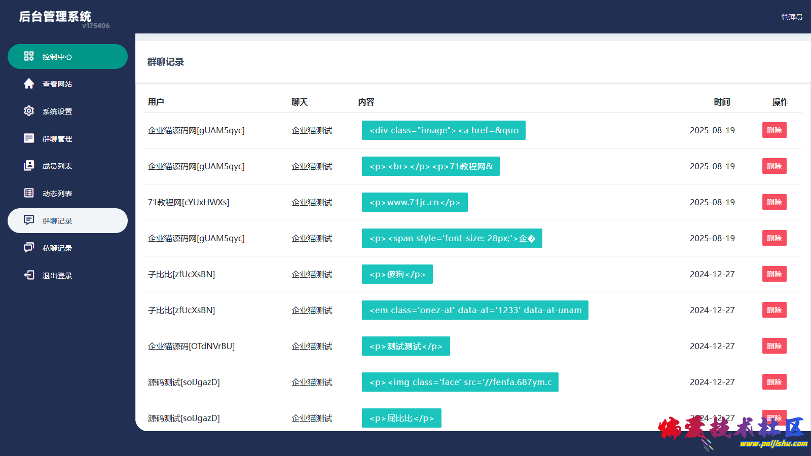Click the 查看网站 home icon

29,84
